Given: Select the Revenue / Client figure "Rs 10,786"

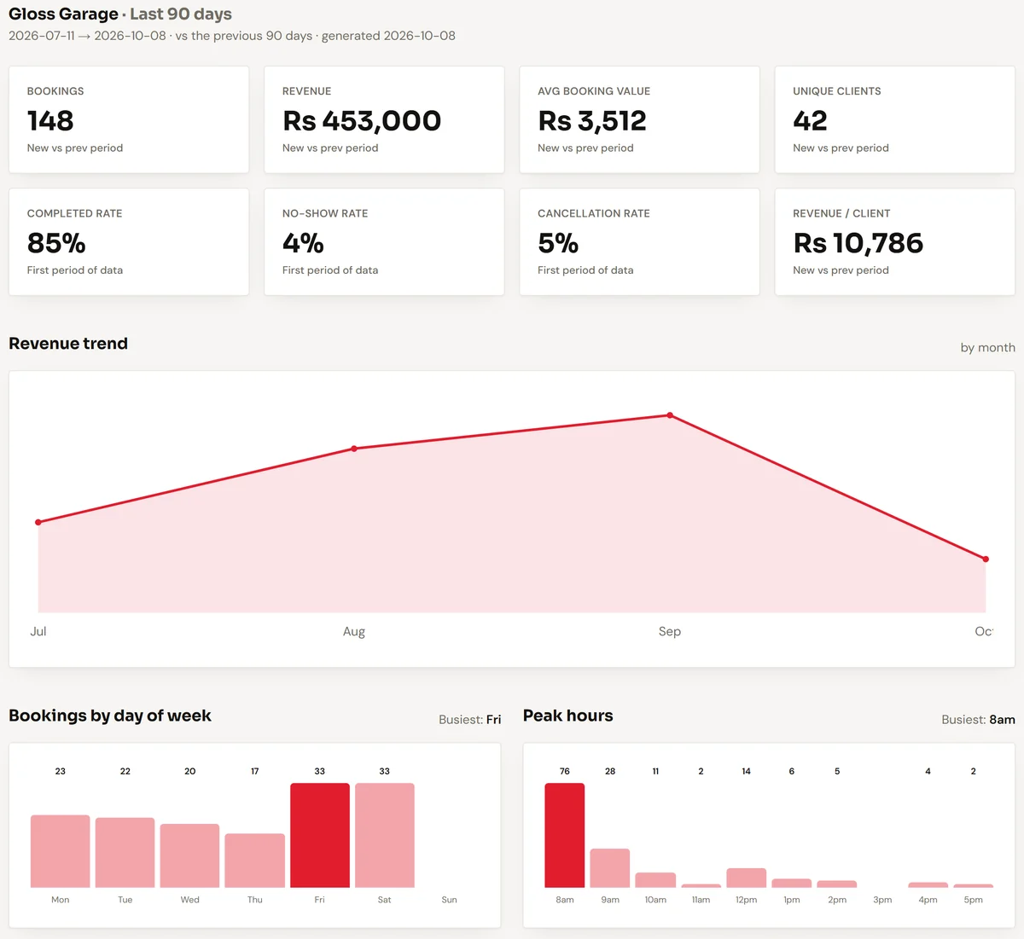Looking at the screenshot, I should (x=858, y=243).
